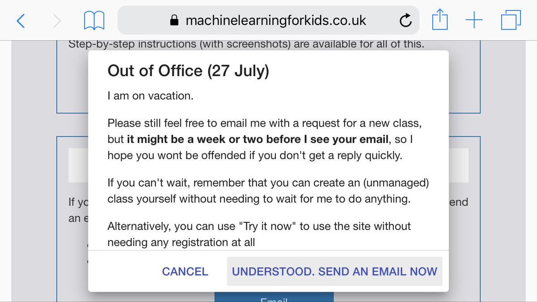The width and height of the screenshot is (537, 302).
Task: Open the Safari bookmarks book icon
Action: 94,21
